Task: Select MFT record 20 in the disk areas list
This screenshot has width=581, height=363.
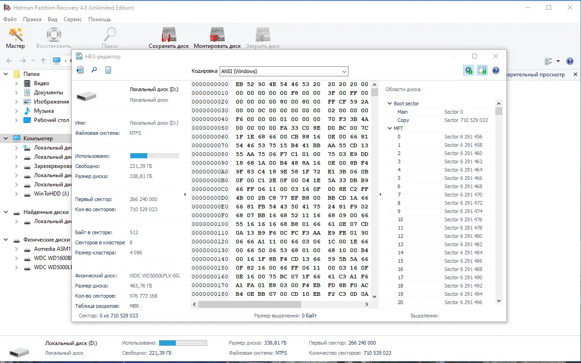Action: point(440,302)
